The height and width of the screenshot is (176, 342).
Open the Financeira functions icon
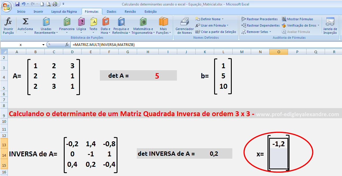click(67, 25)
